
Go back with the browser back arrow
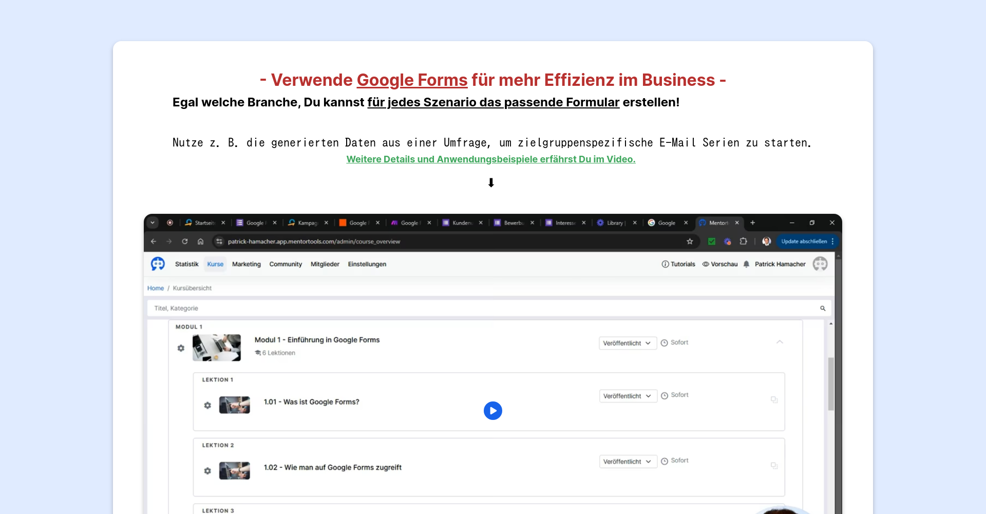point(154,241)
